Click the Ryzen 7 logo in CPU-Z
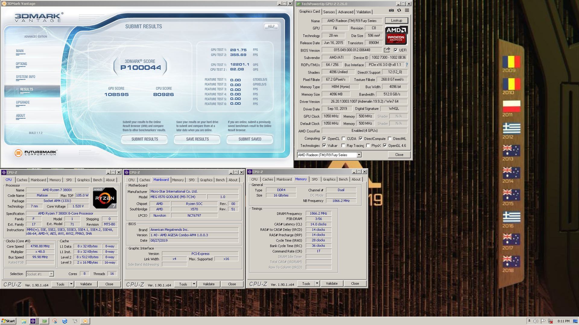The image size is (579, 325). pyautogui.click(x=105, y=198)
